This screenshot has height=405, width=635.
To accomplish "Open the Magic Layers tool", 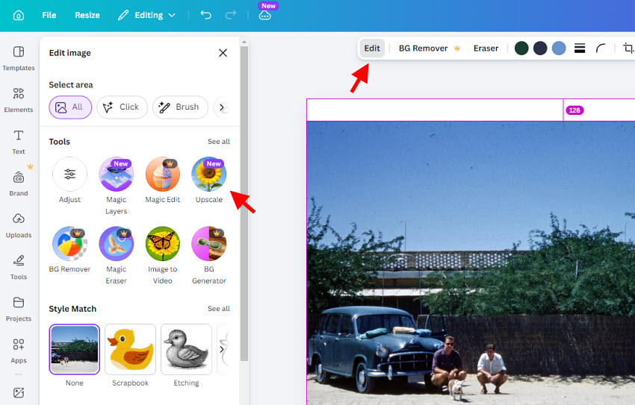I will pos(117,186).
